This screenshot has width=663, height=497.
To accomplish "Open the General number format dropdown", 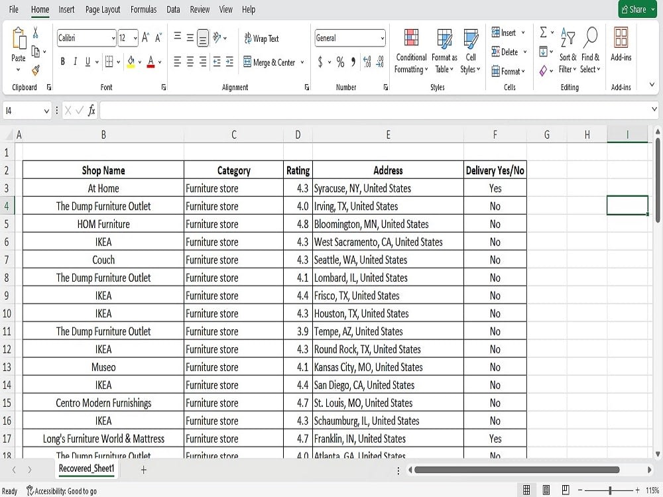I will click(x=383, y=36).
